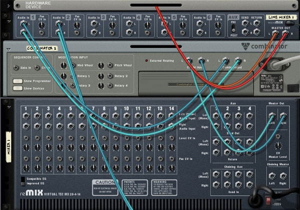Click the combinator logo
Viewport: 300px width, 210px height.
(264, 46)
